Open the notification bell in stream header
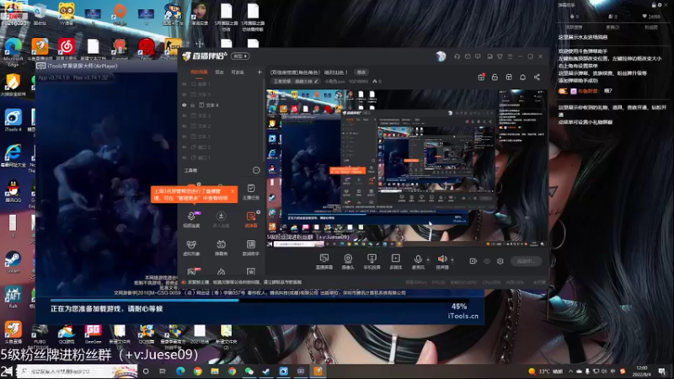The height and width of the screenshot is (379, 674). click(522, 77)
